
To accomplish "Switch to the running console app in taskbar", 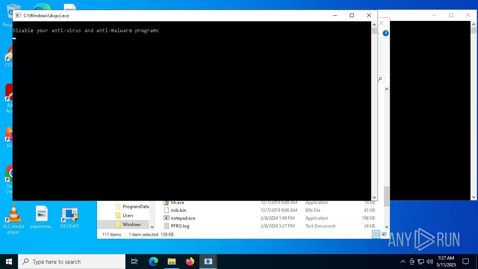I will [x=208, y=262].
